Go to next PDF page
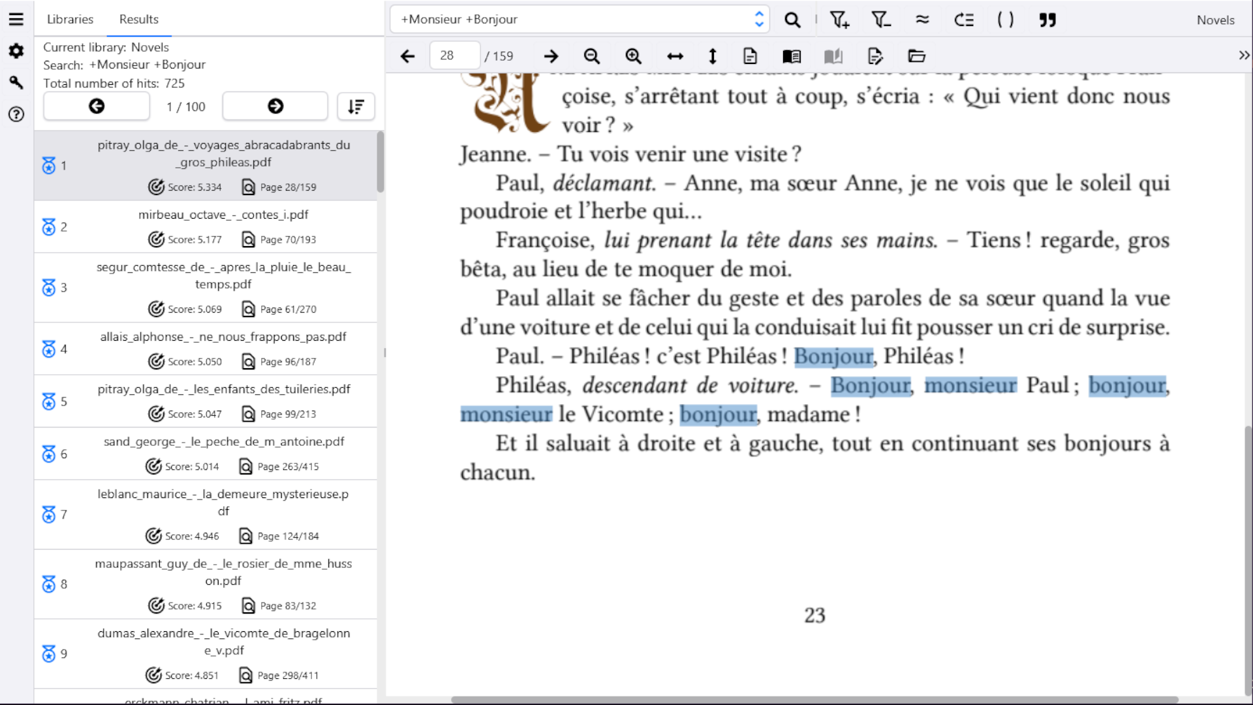The image size is (1253, 705). [551, 56]
